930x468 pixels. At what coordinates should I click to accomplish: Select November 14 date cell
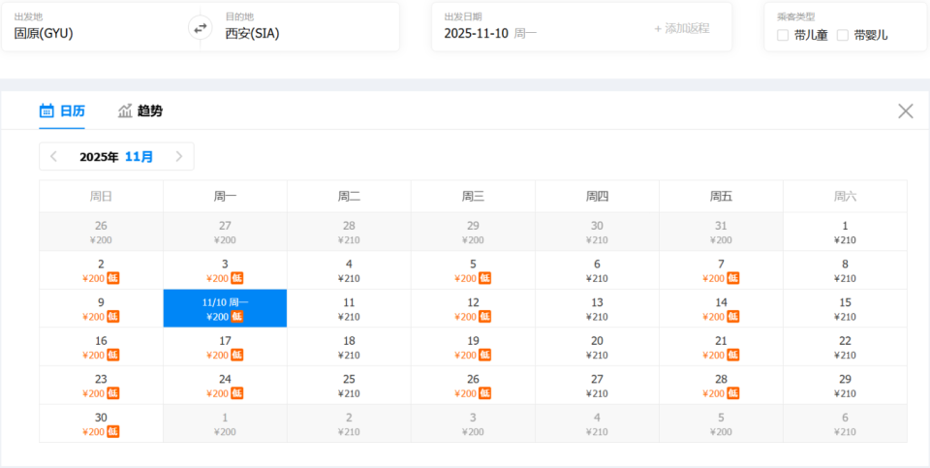pos(721,308)
